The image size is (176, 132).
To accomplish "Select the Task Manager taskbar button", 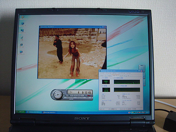I will 35,112.
